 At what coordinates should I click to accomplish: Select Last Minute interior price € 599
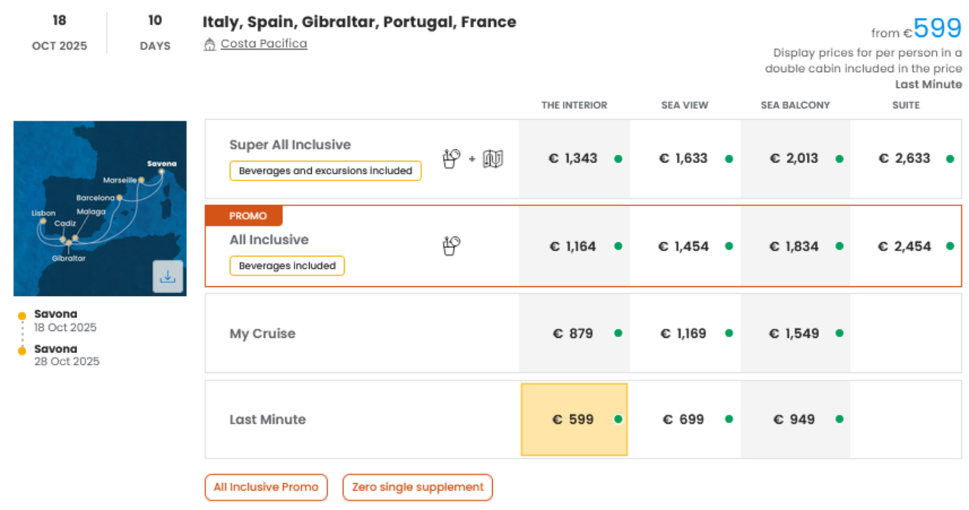pos(574,419)
